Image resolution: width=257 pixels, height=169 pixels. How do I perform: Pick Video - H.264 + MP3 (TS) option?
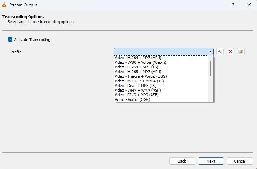point(136,67)
